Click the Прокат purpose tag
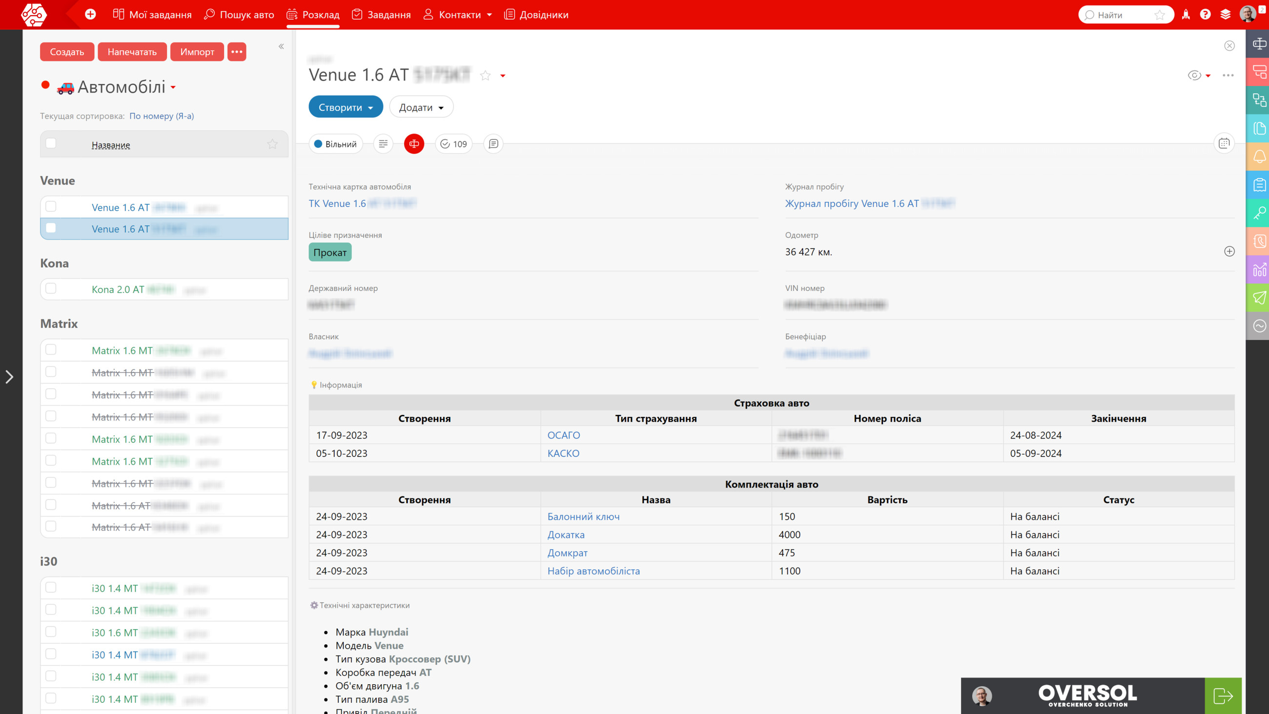The image size is (1269, 714). point(330,252)
